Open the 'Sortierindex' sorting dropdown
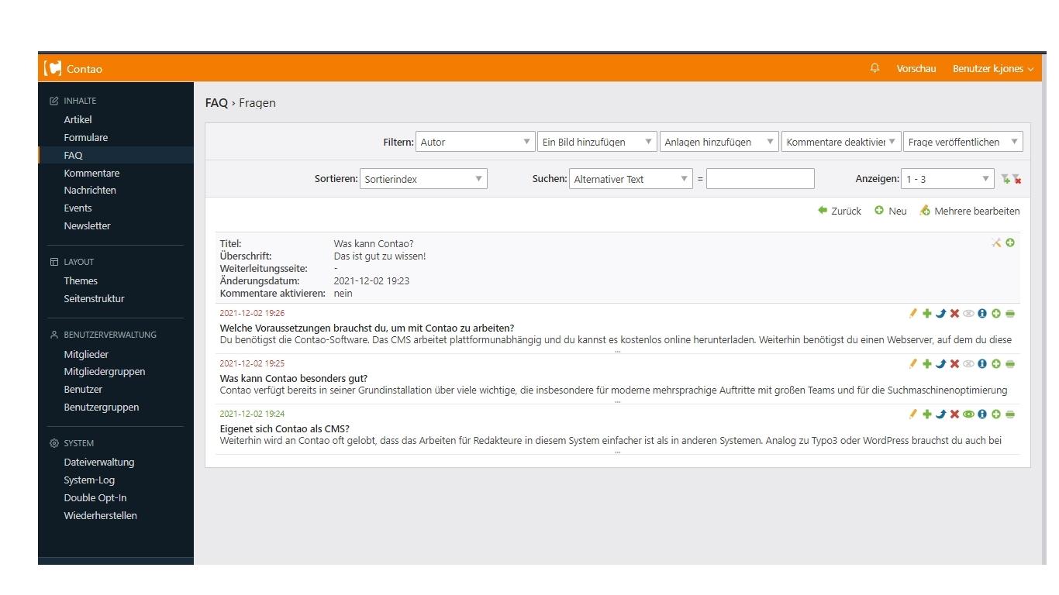The height and width of the screenshot is (595, 1059). coord(423,178)
